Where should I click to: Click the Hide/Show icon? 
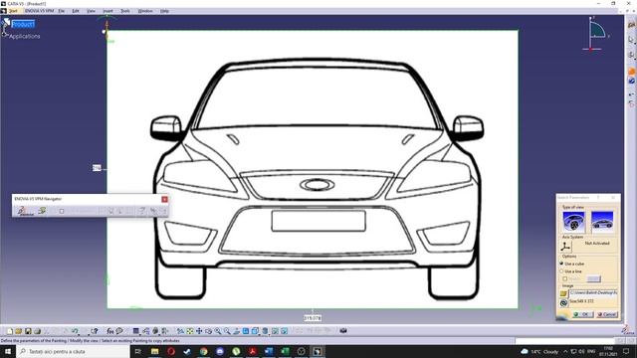tap(275, 331)
